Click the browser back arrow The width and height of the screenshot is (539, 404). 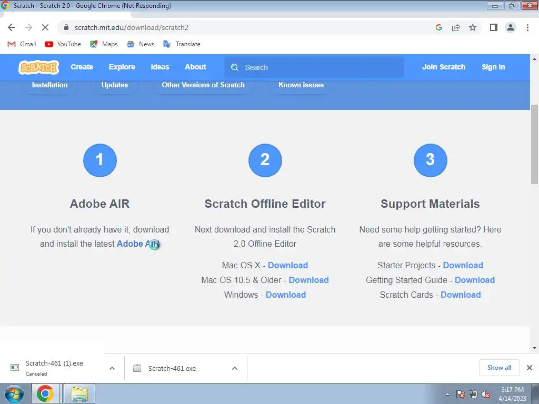coord(12,27)
